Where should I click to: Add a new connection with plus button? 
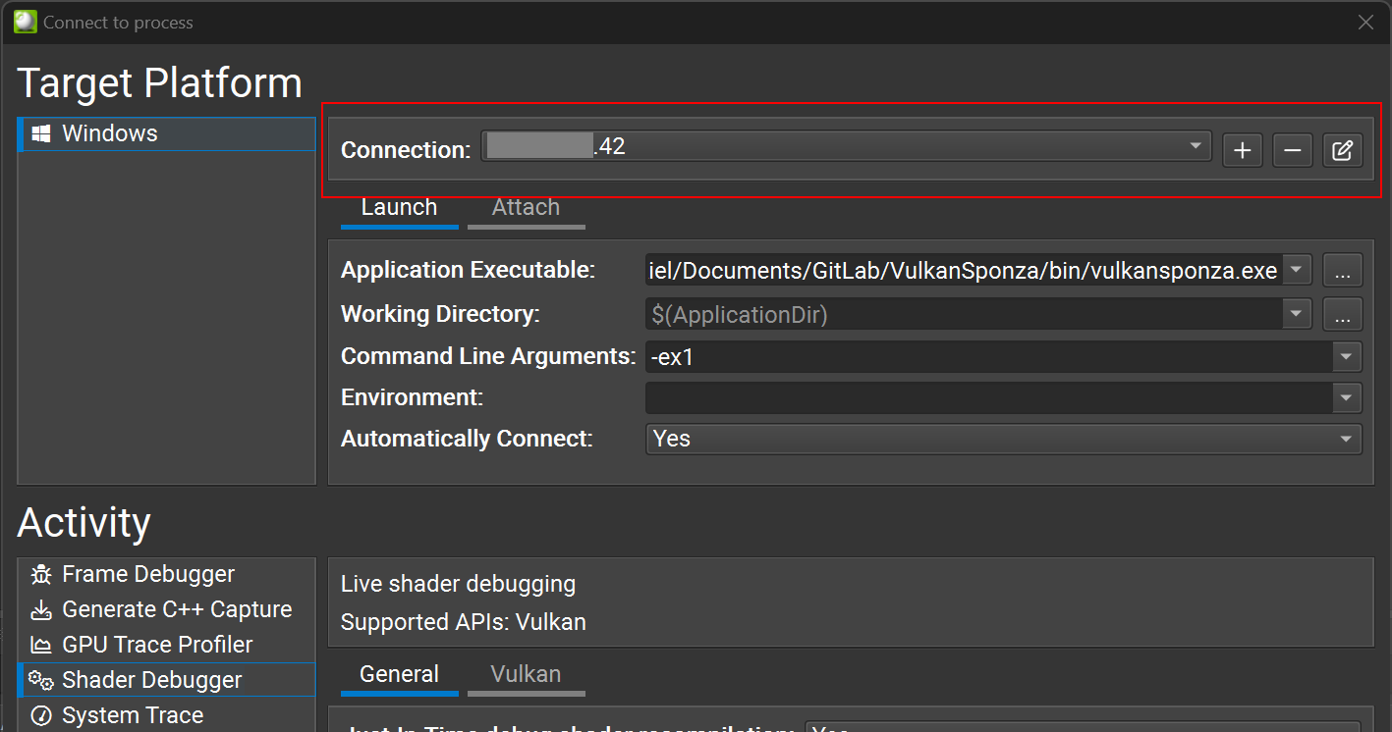1242,149
